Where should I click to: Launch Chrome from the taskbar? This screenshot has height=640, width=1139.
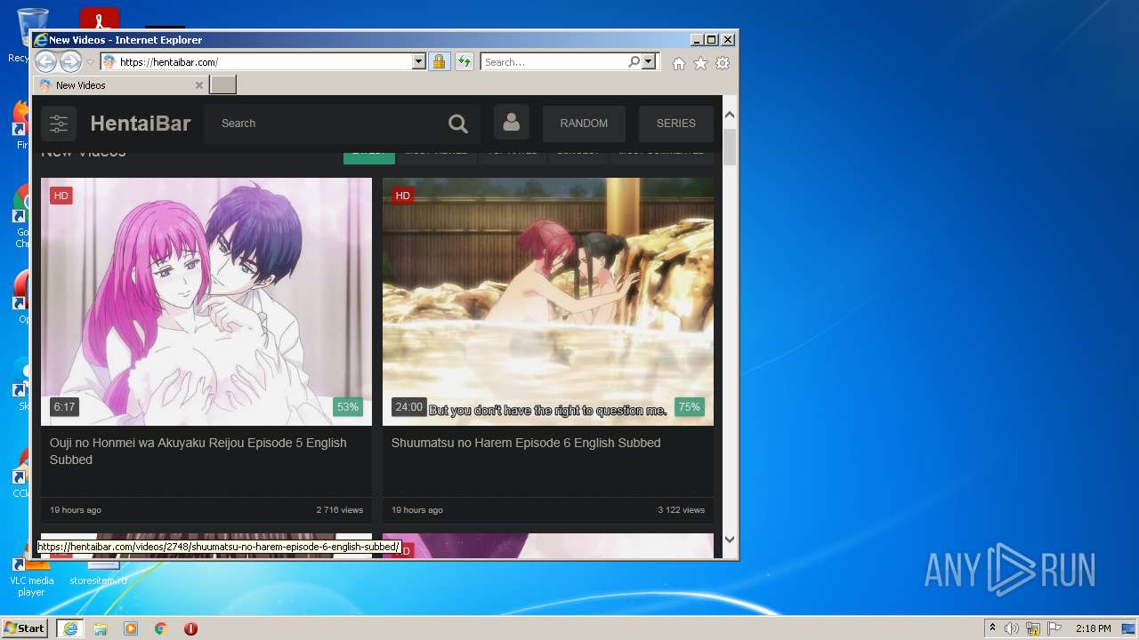pyautogui.click(x=161, y=628)
